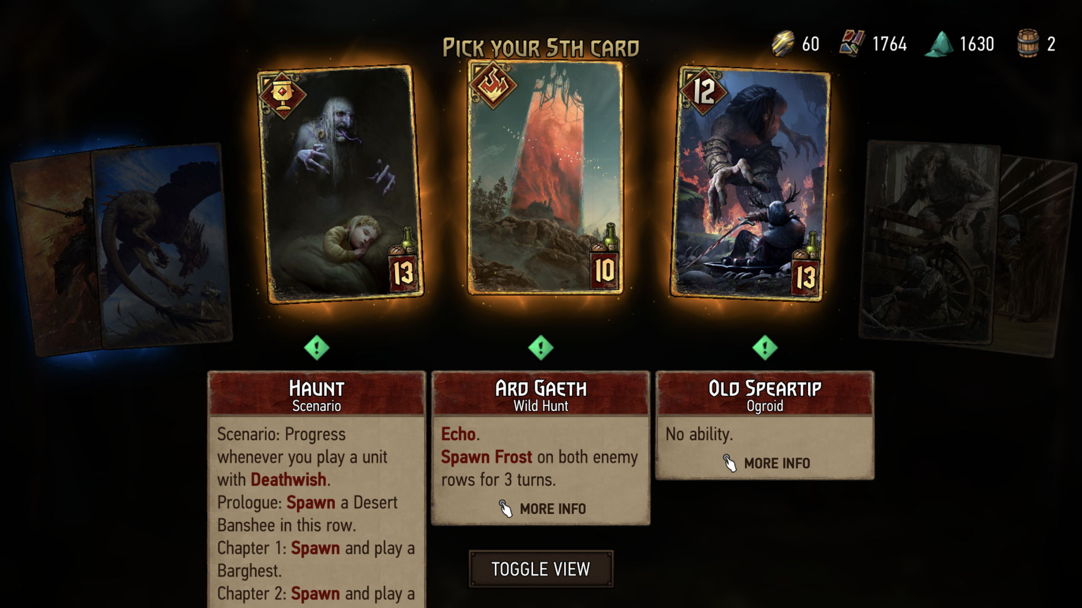The image size is (1082, 608).
Task: Pick the Haunt scenario card
Action: [x=341, y=184]
